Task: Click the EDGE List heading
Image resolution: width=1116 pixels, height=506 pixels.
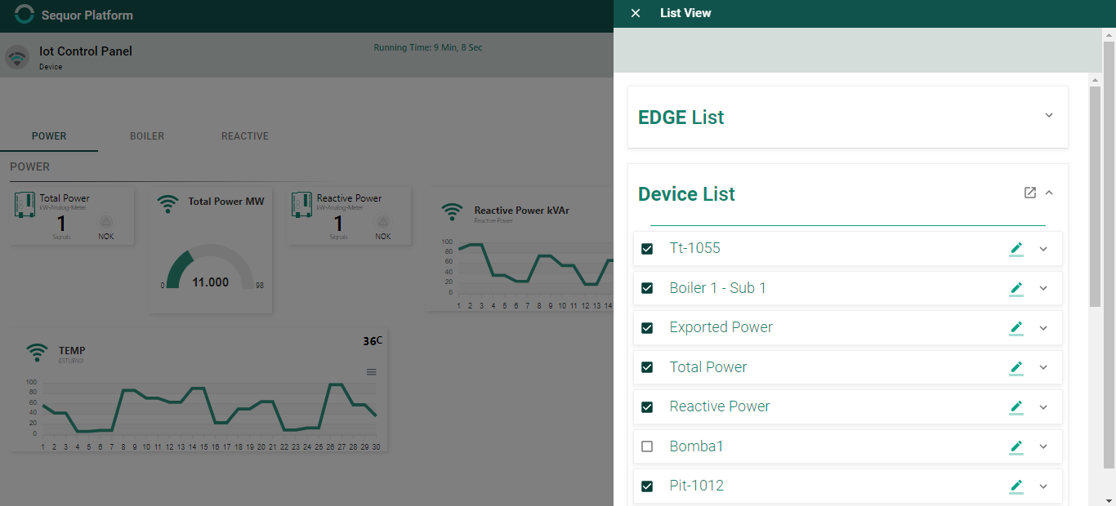Action: point(681,118)
